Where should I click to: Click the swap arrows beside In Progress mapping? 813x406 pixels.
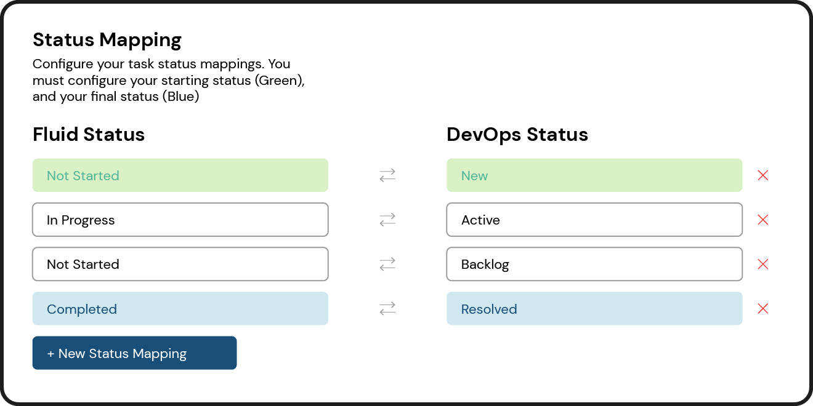coord(387,220)
